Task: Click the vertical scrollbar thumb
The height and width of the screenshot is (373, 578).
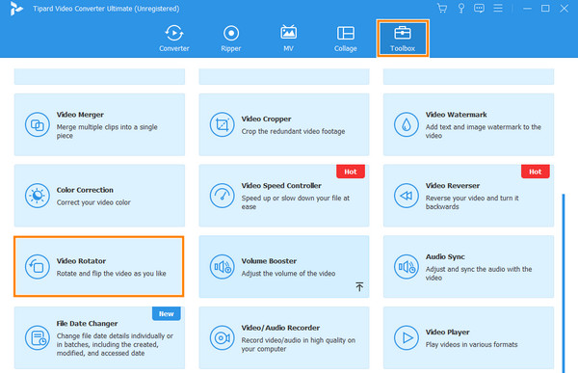Action: [564, 283]
